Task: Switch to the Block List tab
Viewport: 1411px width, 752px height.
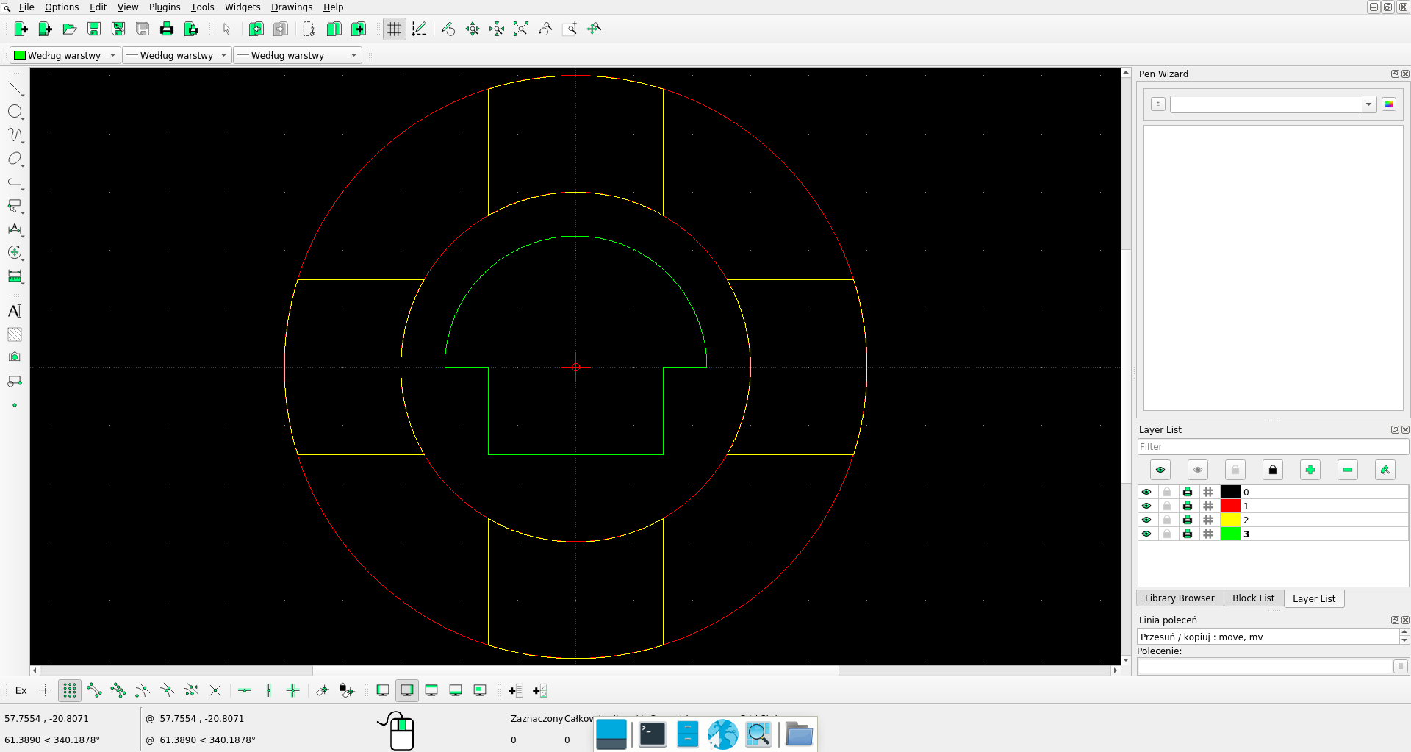Action: click(1253, 598)
